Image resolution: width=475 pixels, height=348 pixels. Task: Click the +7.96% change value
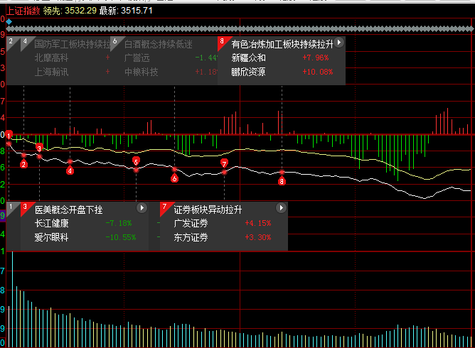[316, 58]
